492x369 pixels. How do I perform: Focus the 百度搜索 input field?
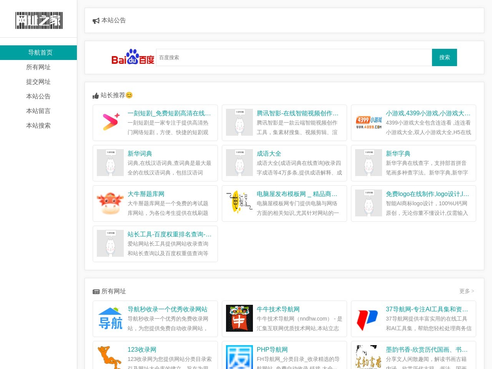(x=294, y=57)
